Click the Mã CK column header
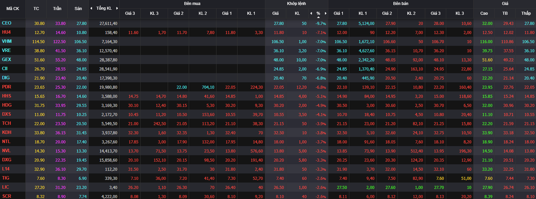This screenshot has width=536, height=199. (13, 8)
